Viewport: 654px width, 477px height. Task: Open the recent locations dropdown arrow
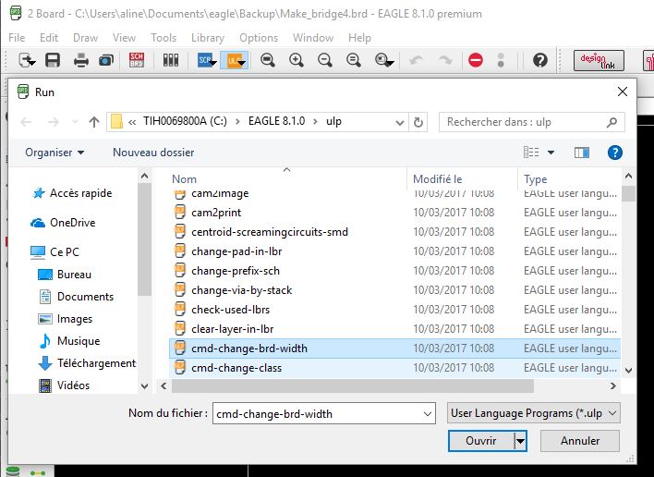click(x=75, y=122)
